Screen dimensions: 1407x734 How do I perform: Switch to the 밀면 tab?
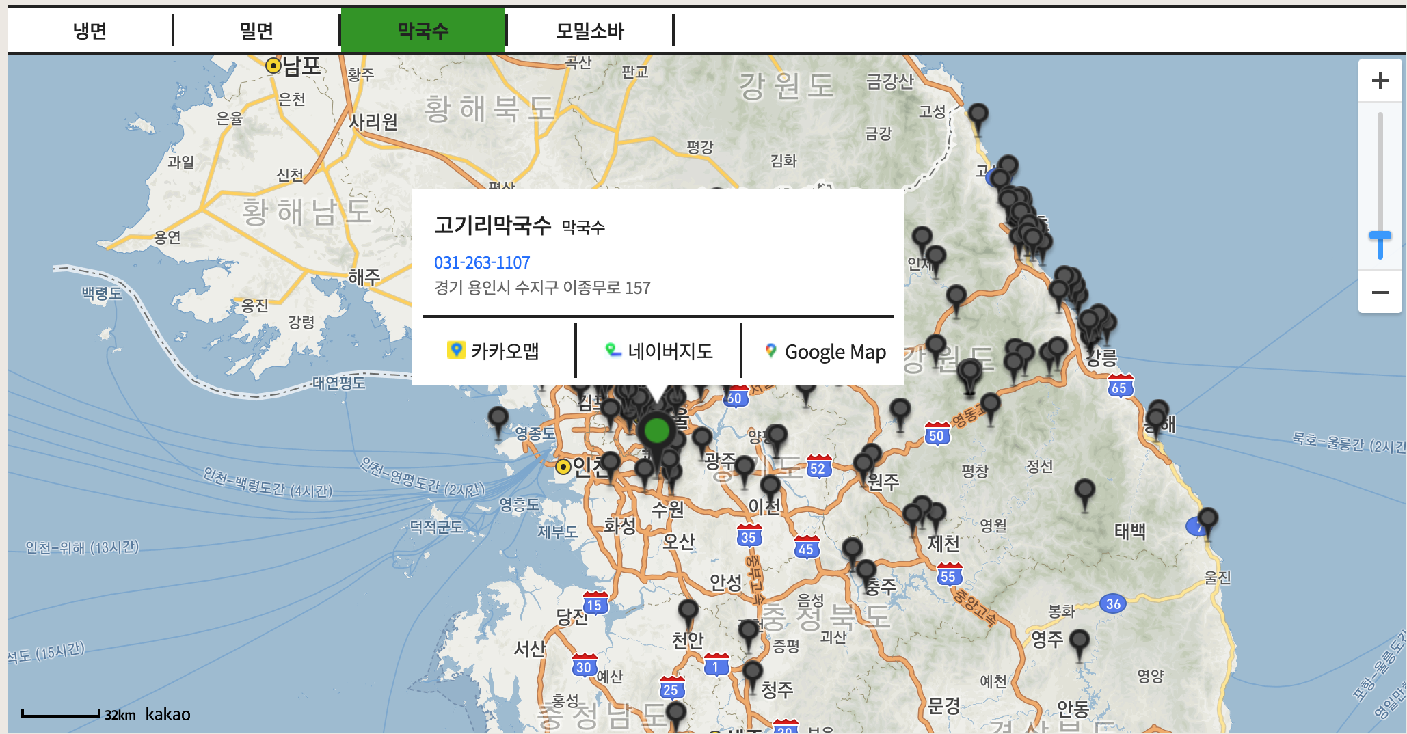pyautogui.click(x=256, y=31)
